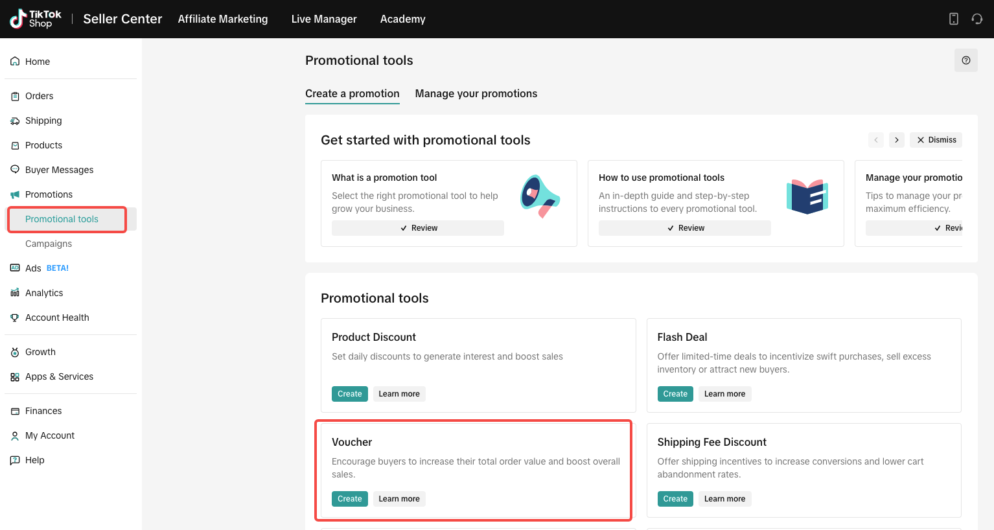Open Campaigns in the sidebar
Screen dimensions: 994x530
(49, 244)
